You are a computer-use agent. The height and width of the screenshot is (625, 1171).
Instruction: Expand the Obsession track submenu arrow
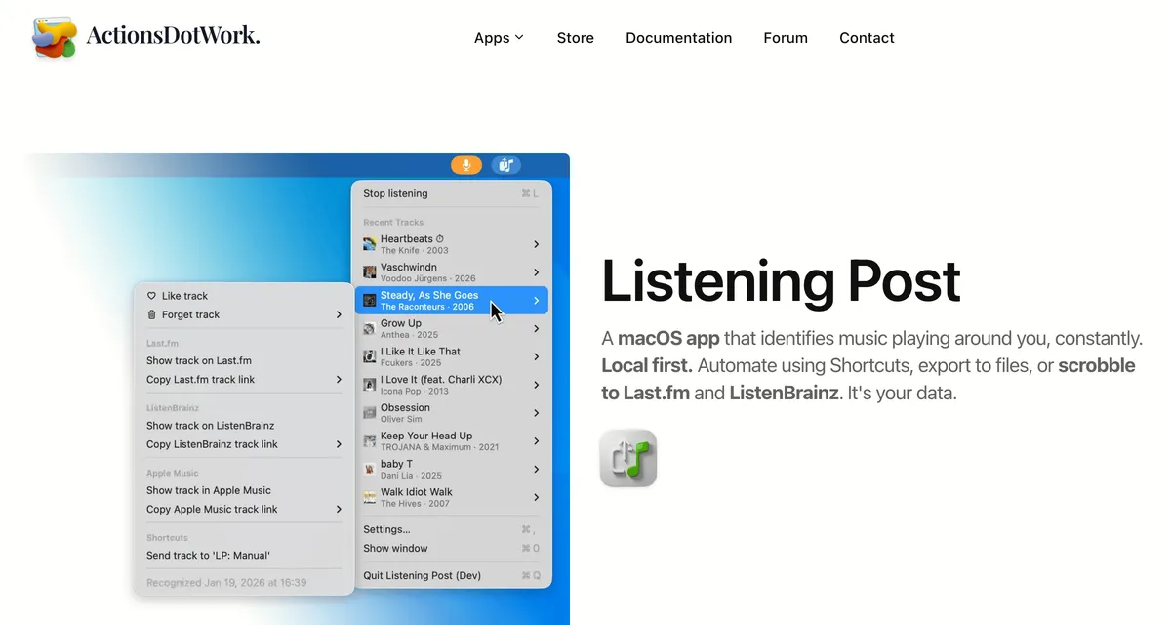(536, 413)
